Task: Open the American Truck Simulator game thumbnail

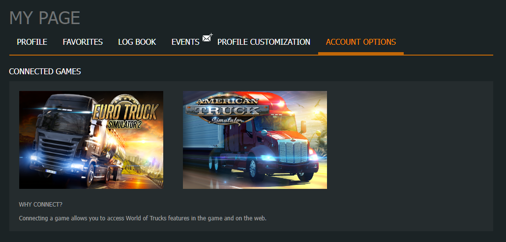Action: pos(255,140)
